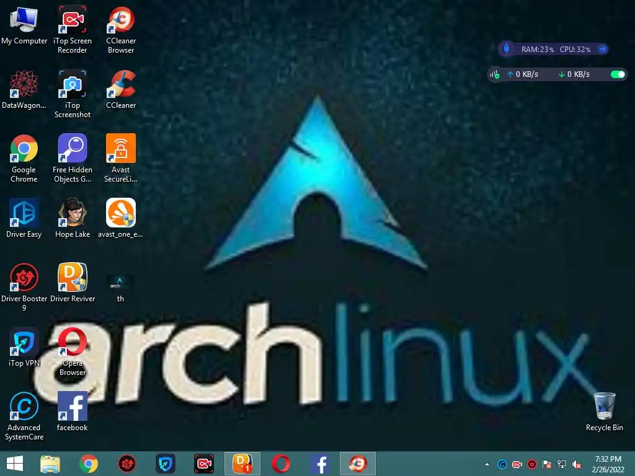Click the network monitor signal icon
635x476 pixels.
[495, 74]
